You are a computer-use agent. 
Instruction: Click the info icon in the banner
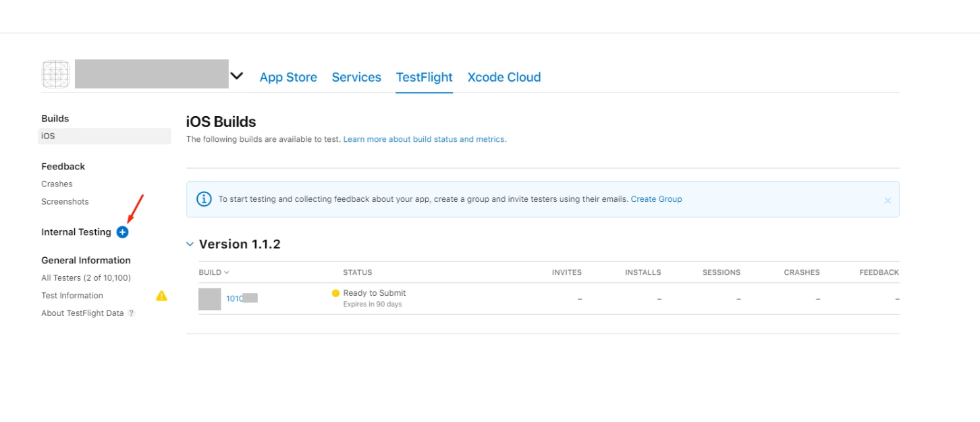204,199
